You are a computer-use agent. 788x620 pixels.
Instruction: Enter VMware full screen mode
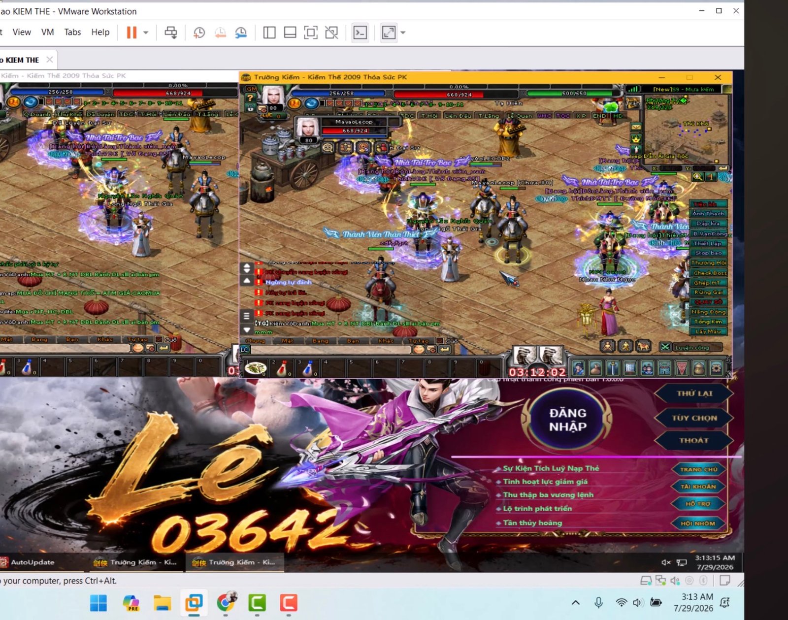311,33
